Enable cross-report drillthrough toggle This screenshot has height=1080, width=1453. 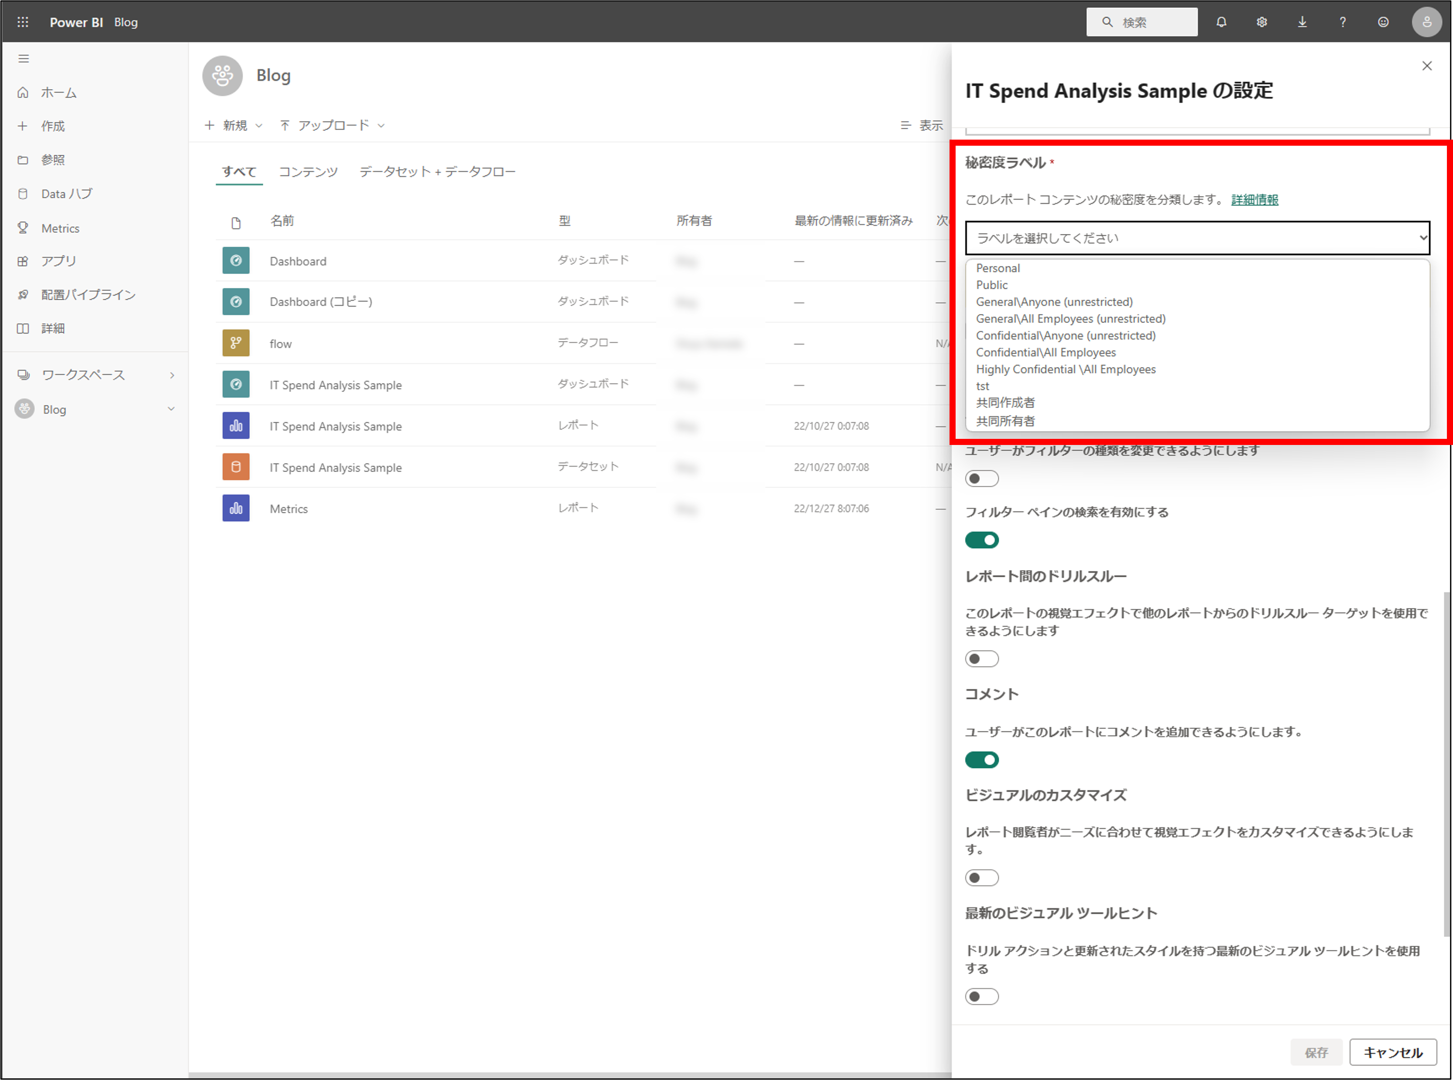[x=982, y=659]
